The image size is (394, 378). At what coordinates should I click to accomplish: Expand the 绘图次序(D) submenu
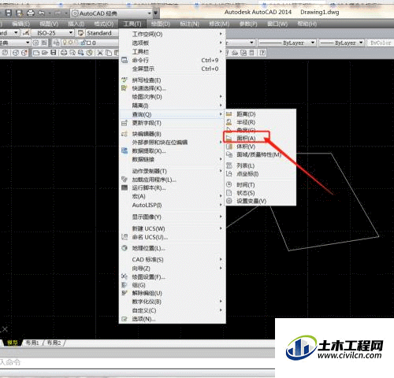tap(173, 97)
